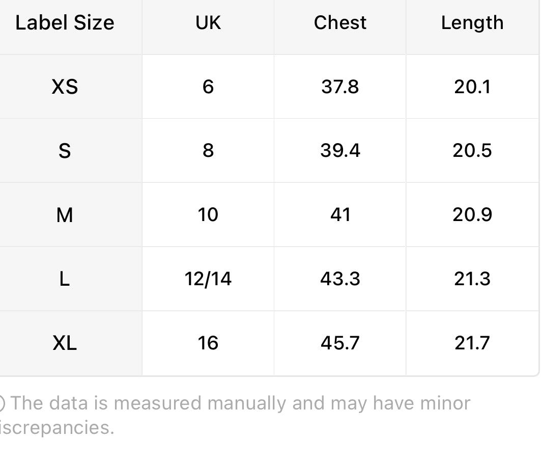Click the 39.4 chest value
Screen dimensions: 541x465
(340, 151)
